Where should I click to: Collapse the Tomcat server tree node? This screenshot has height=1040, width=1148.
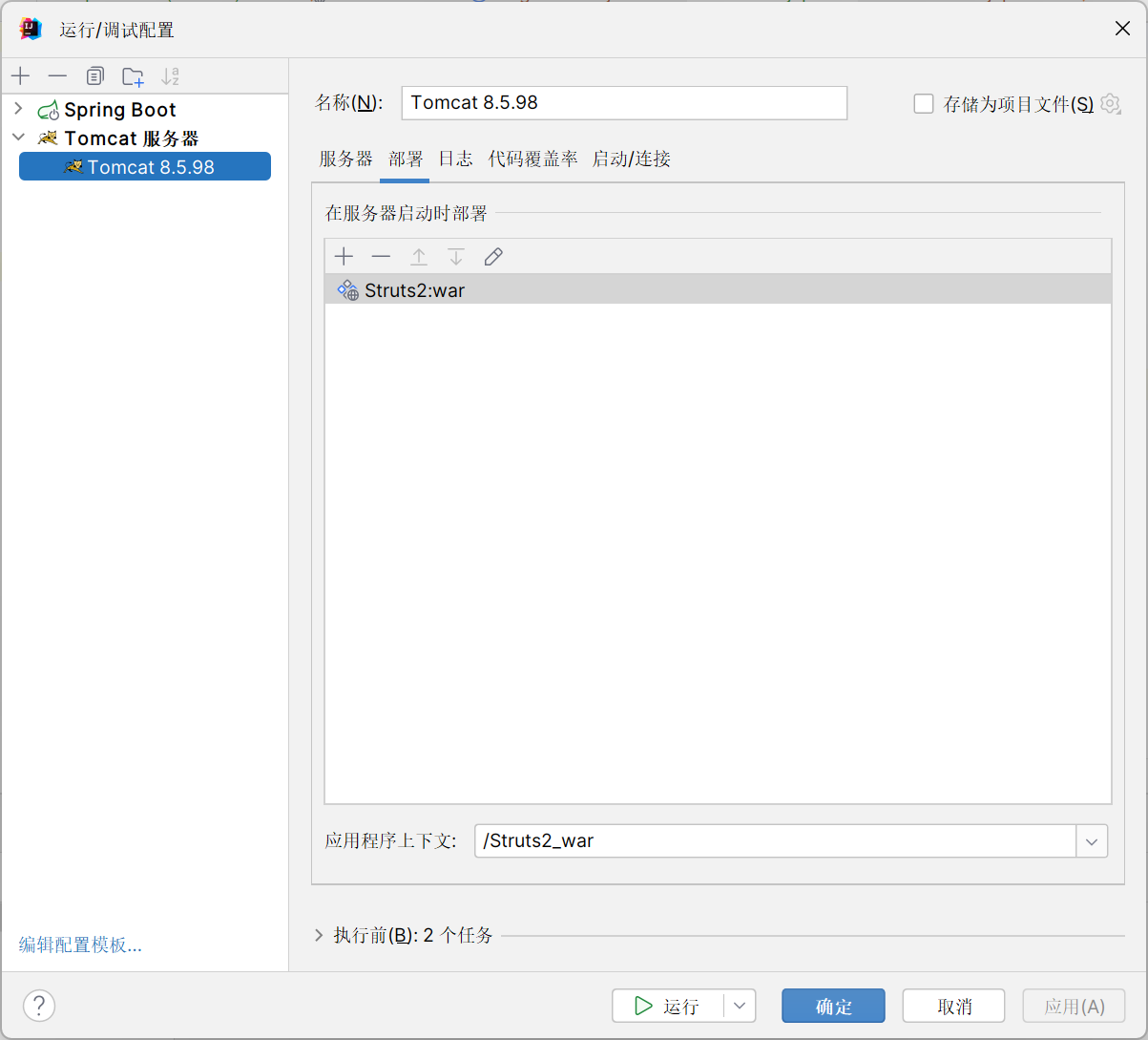18,138
